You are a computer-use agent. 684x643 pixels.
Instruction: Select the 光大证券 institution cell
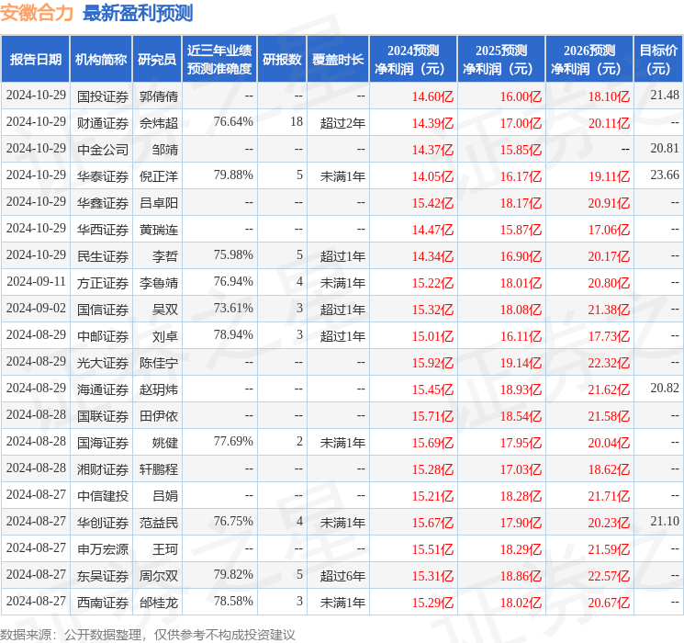(x=103, y=363)
